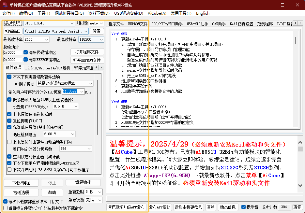Enable 下次冷启动时P3.2/P3.3为0/0才可下载

coord(9,170)
